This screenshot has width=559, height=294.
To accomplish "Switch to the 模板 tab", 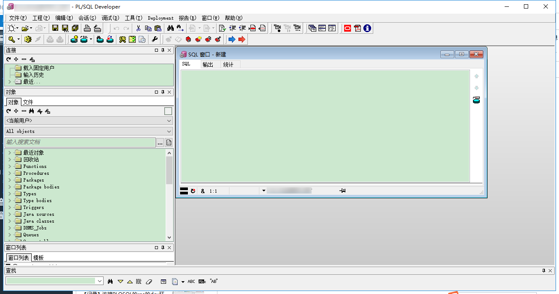I will (39, 258).
